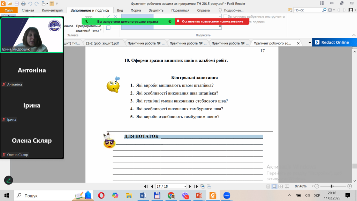The height and width of the screenshot is (201, 357).
Task: Click the zoom out minus button
Action: [x=317, y=186]
